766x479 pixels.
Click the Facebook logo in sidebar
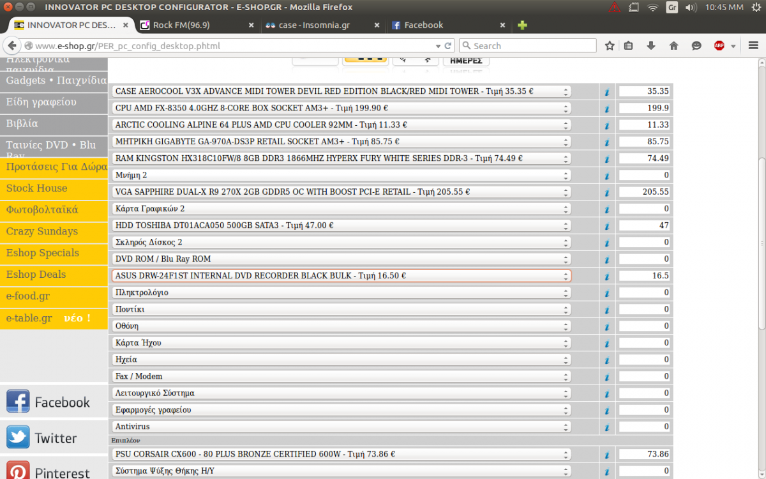[x=18, y=402]
